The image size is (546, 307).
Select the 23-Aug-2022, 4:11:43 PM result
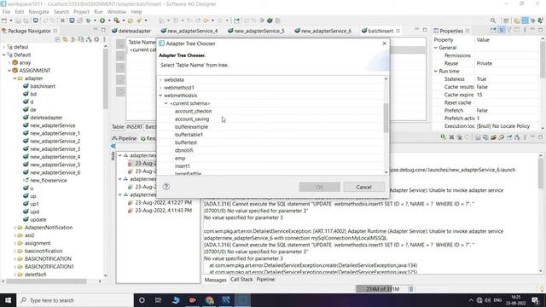click(x=164, y=211)
